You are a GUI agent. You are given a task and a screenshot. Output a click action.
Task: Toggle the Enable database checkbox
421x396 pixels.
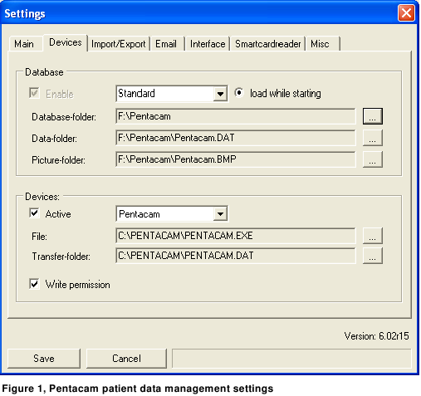click(34, 93)
